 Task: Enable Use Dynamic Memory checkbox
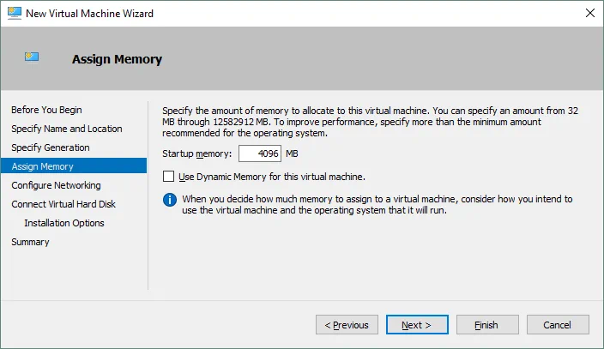coord(168,177)
